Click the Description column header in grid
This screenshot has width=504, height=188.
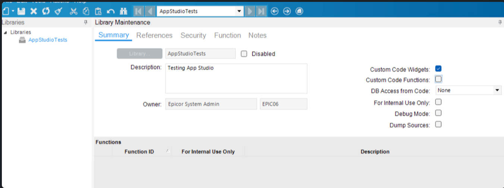pos(375,151)
